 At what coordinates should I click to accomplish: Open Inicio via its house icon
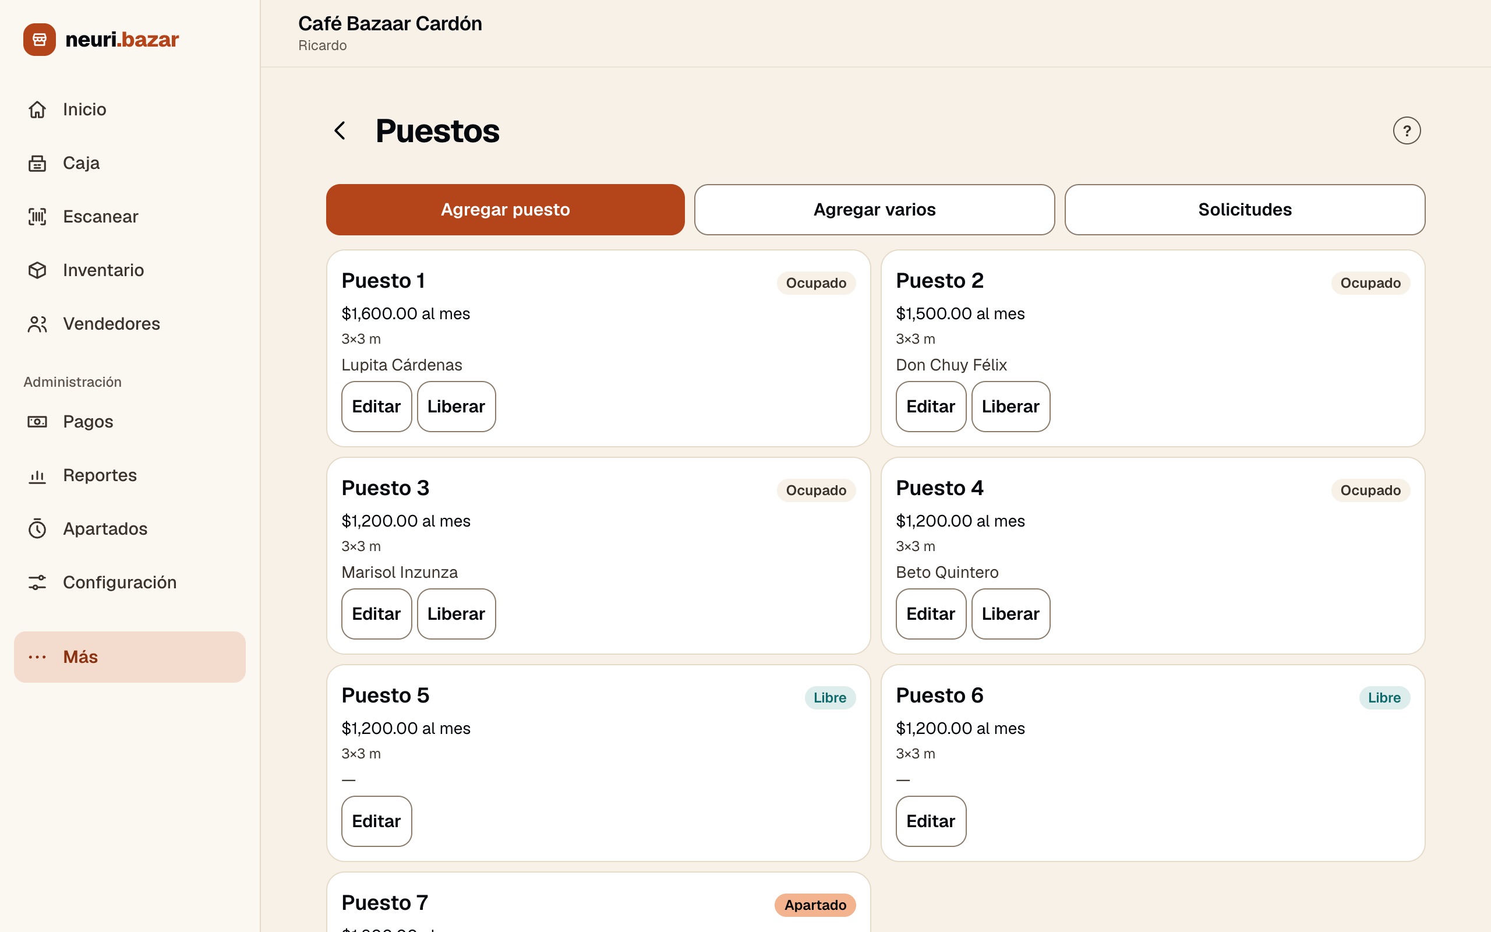click(37, 110)
